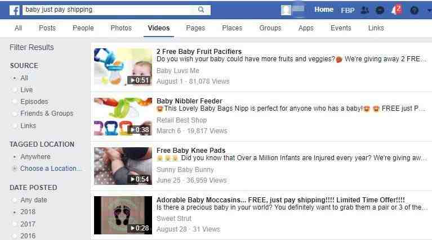Click the 0:51 play duration badge
Viewport: 432px width, 240px height.
(x=140, y=80)
